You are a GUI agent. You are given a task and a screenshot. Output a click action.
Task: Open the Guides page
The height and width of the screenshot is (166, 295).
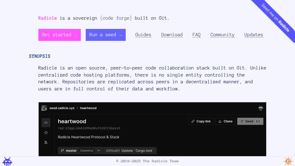[143, 35]
